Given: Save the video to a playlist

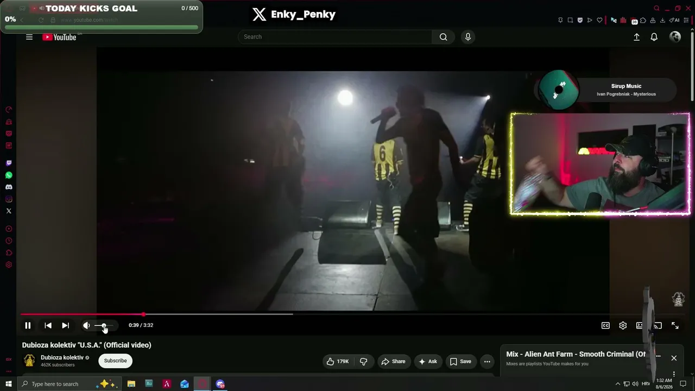Looking at the screenshot, I should (x=460, y=361).
